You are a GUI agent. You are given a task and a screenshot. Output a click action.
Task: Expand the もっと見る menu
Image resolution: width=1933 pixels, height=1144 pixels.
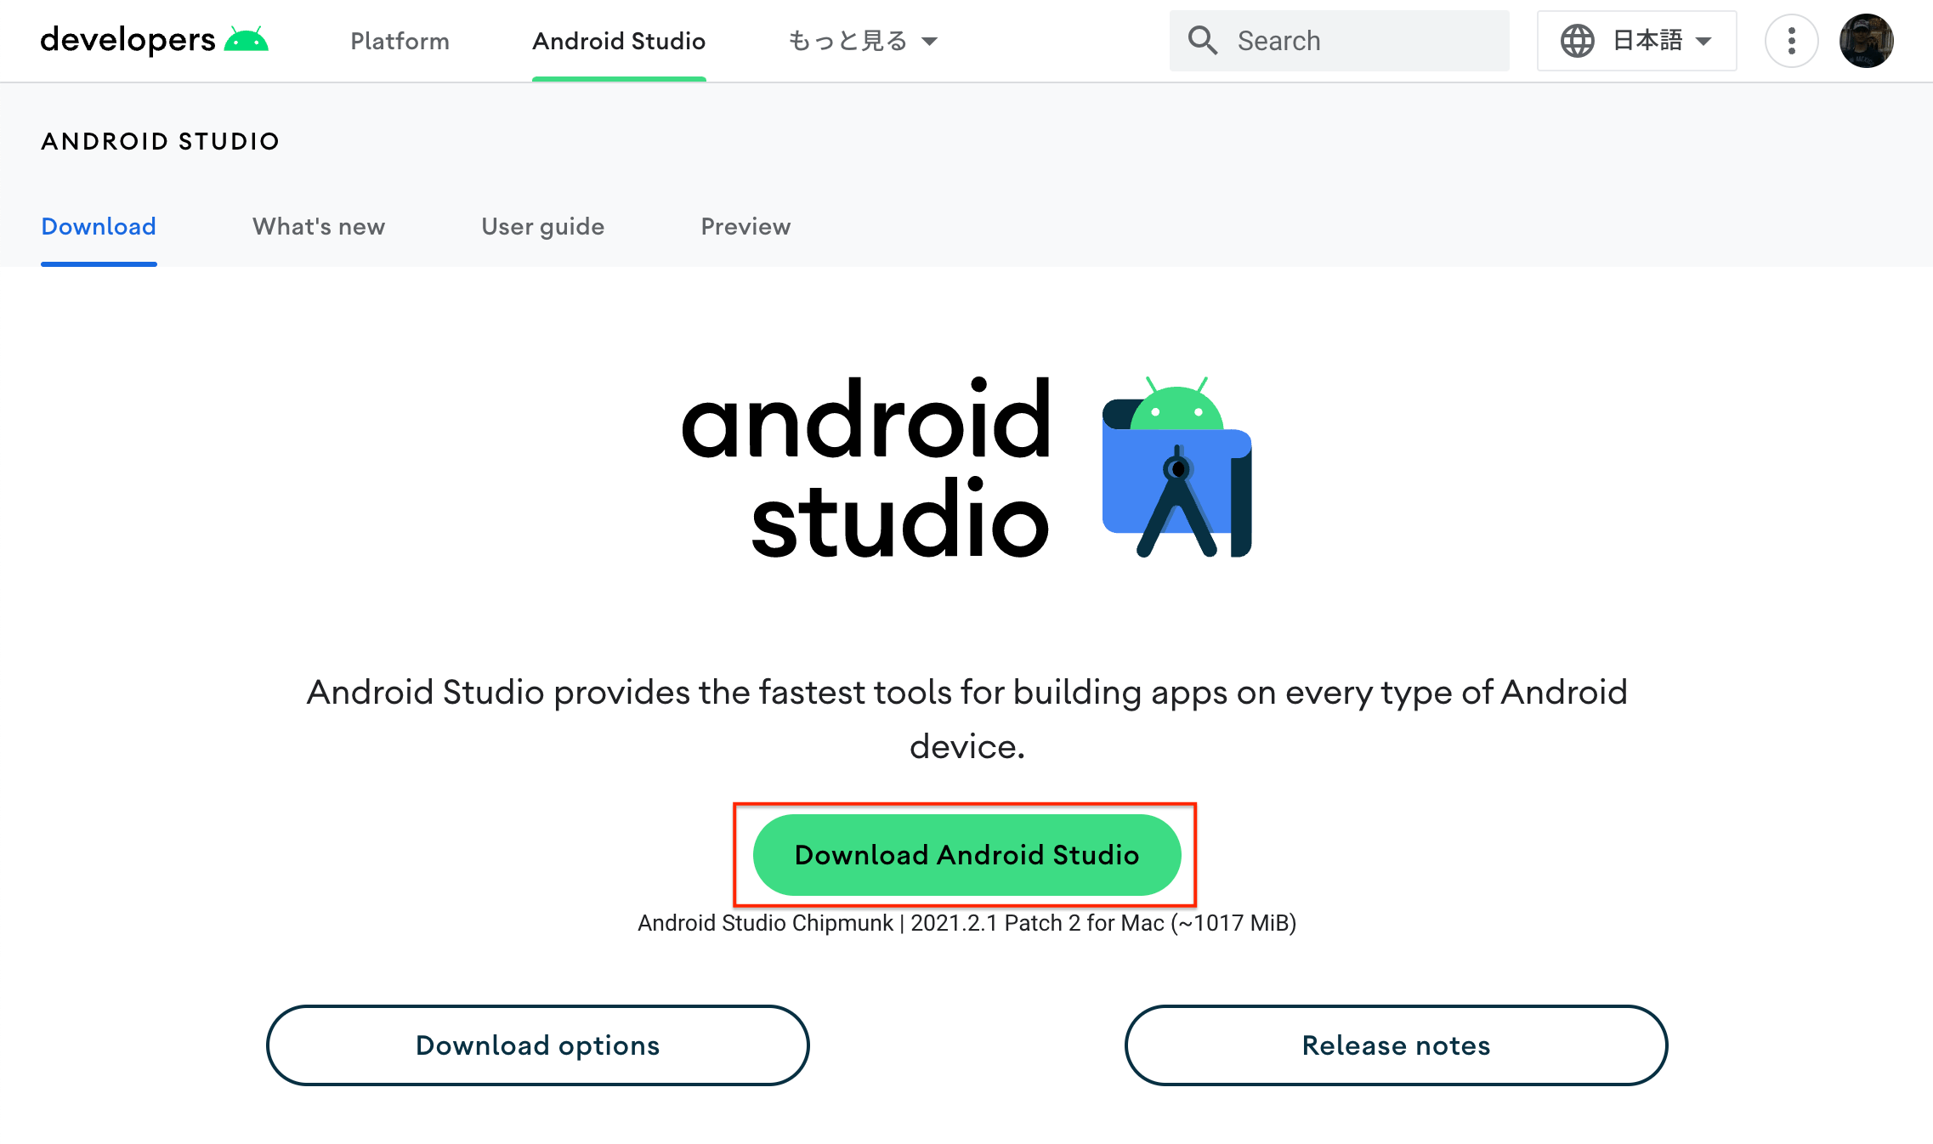(863, 41)
